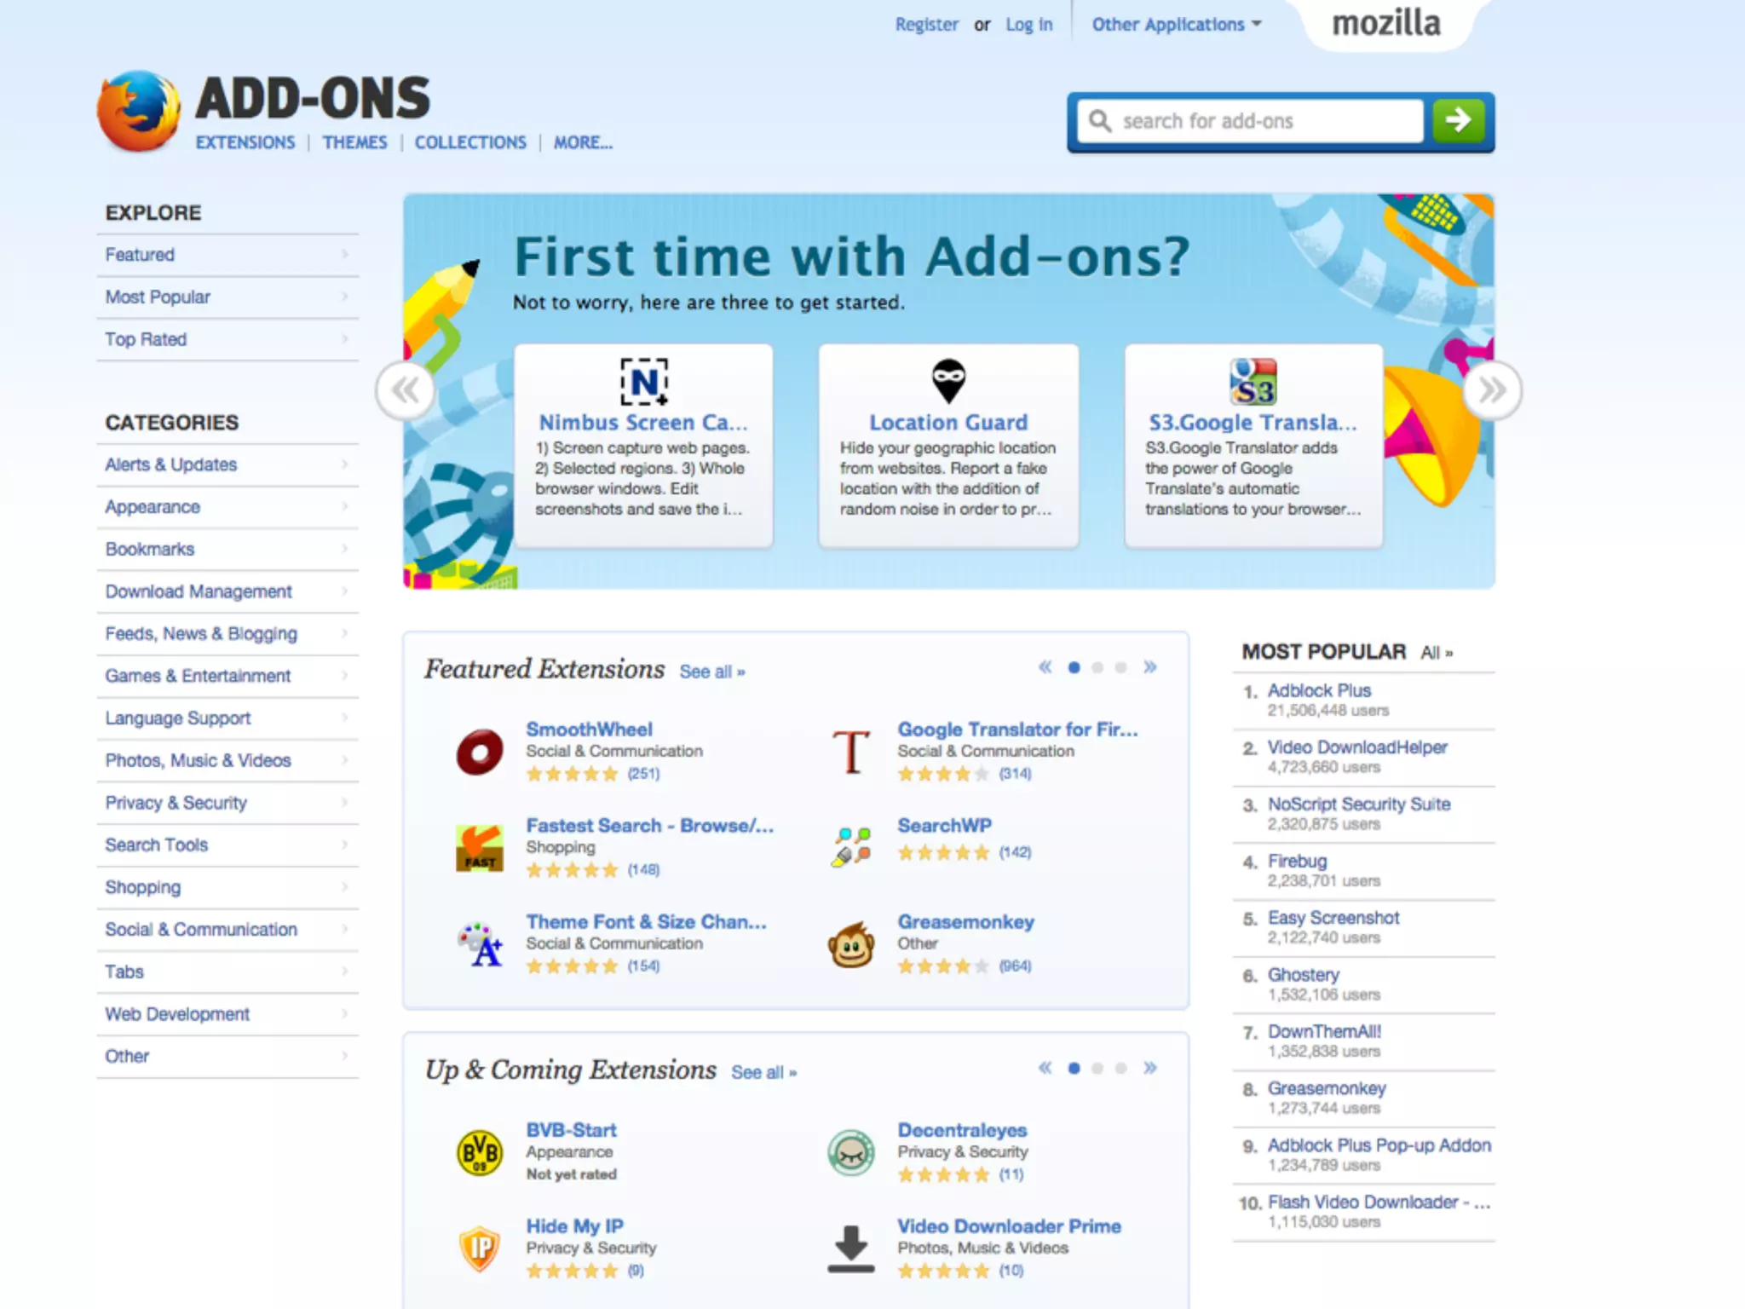Open the Nimbus Screen Capture icon
The height and width of the screenshot is (1309, 1745).
tap(643, 381)
